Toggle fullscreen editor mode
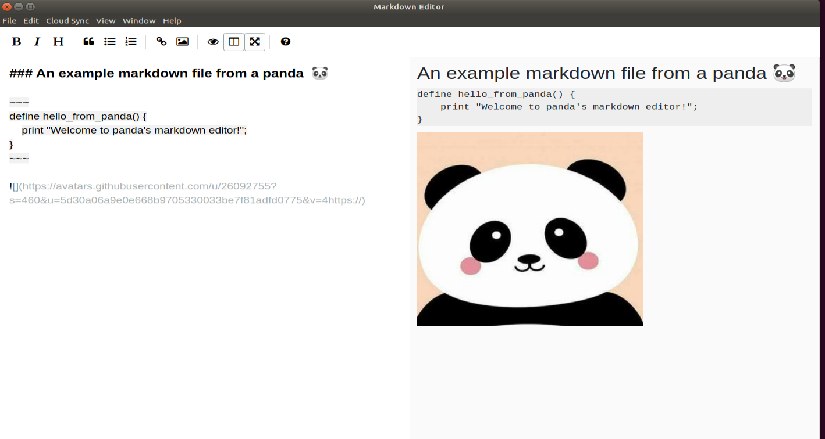The height and width of the screenshot is (439, 825). point(255,42)
